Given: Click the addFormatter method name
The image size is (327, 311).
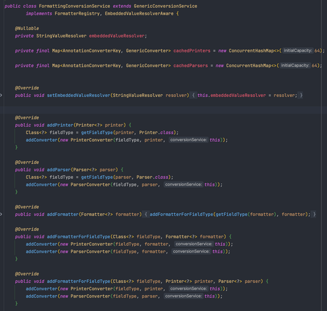Looking at the screenshot, I should 63,214.
